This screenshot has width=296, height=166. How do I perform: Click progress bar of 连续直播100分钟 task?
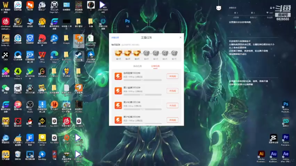click(142, 80)
